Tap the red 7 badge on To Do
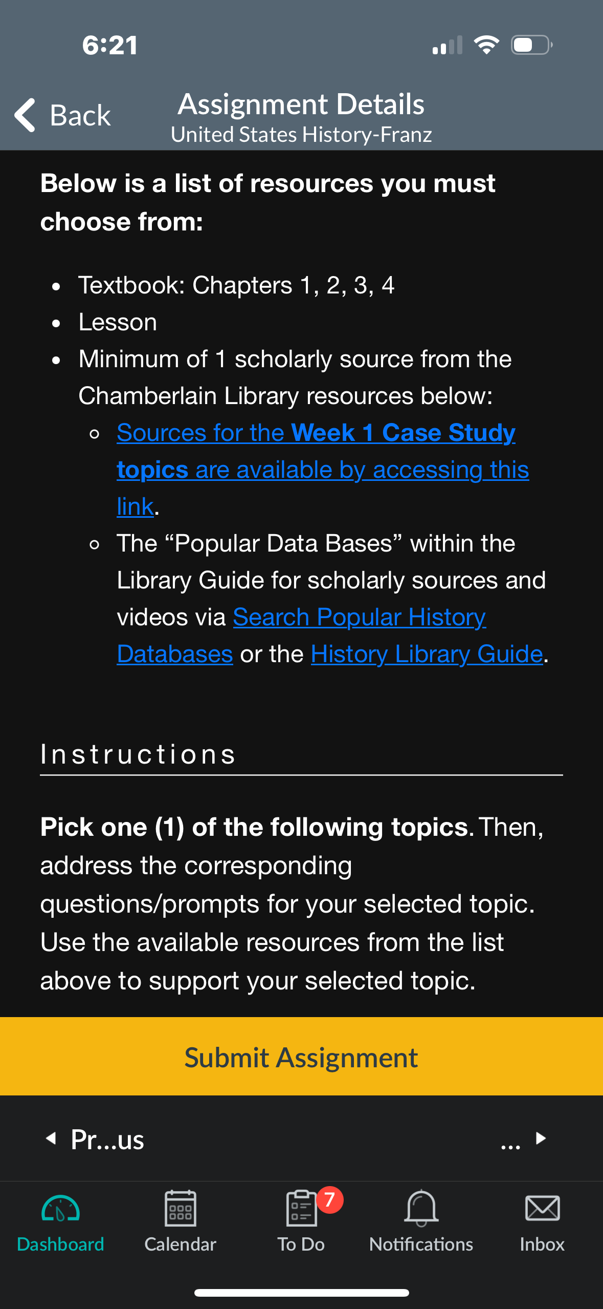The image size is (603, 1309). click(x=330, y=1199)
